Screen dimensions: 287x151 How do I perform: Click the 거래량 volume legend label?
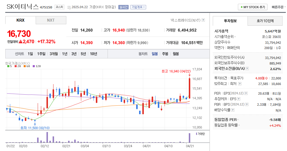201,134
